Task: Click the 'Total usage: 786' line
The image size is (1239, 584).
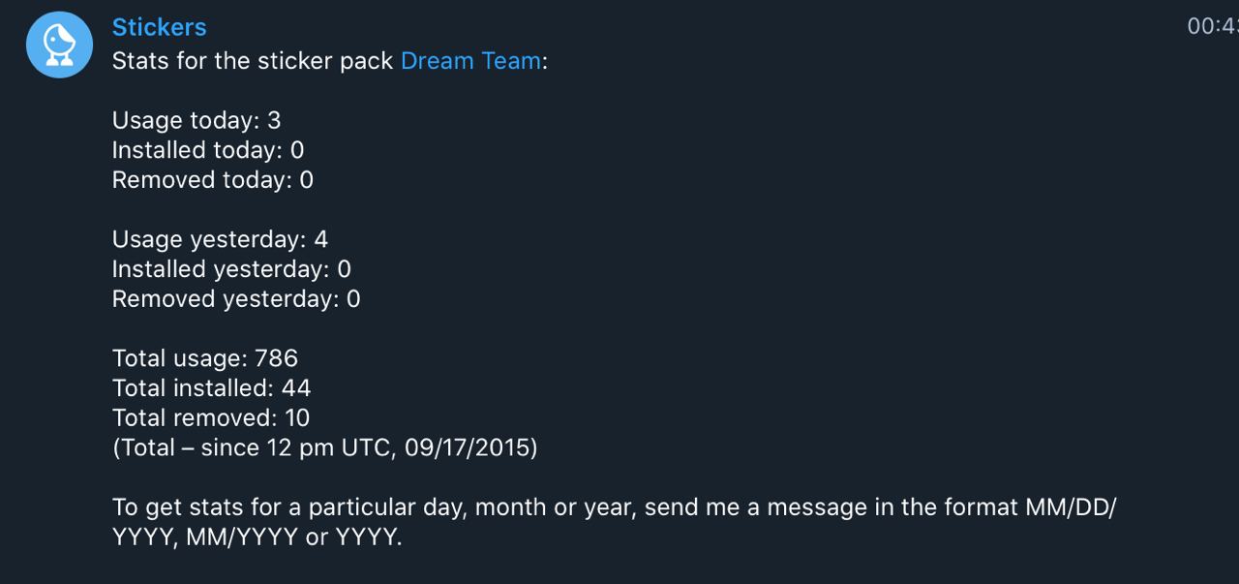Action: point(205,358)
